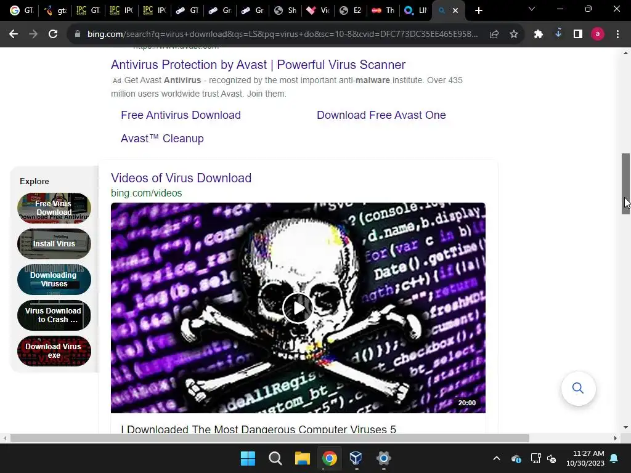This screenshot has height=473, width=631.
Task: Open Videos of Virus Download heading
Action: pyautogui.click(x=181, y=178)
